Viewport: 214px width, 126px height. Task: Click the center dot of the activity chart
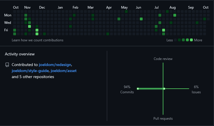164,89
